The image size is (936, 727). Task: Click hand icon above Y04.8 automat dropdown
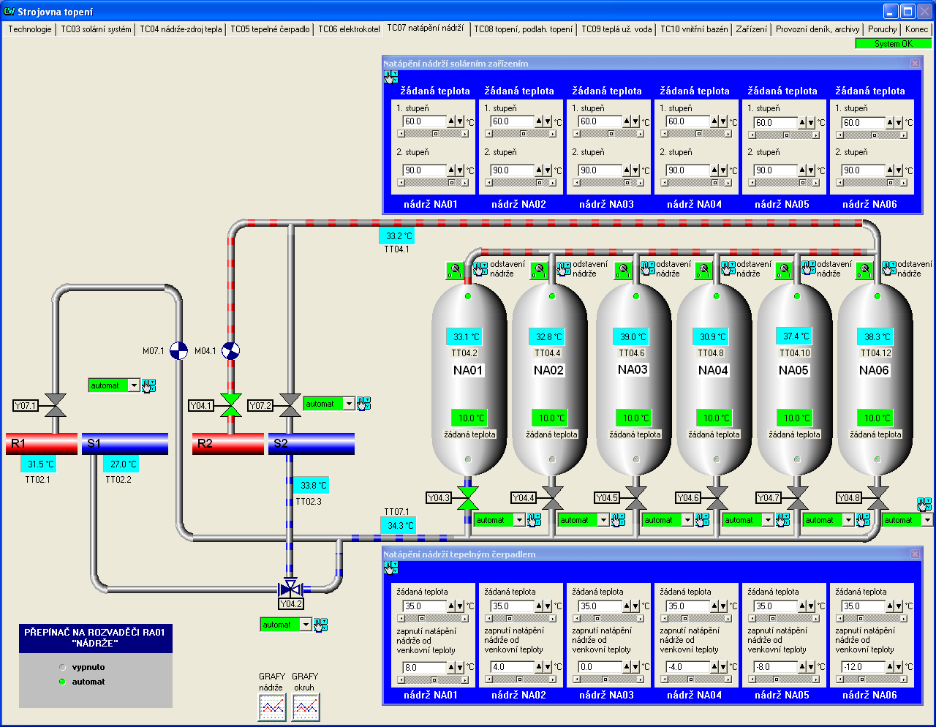pyautogui.click(x=924, y=505)
